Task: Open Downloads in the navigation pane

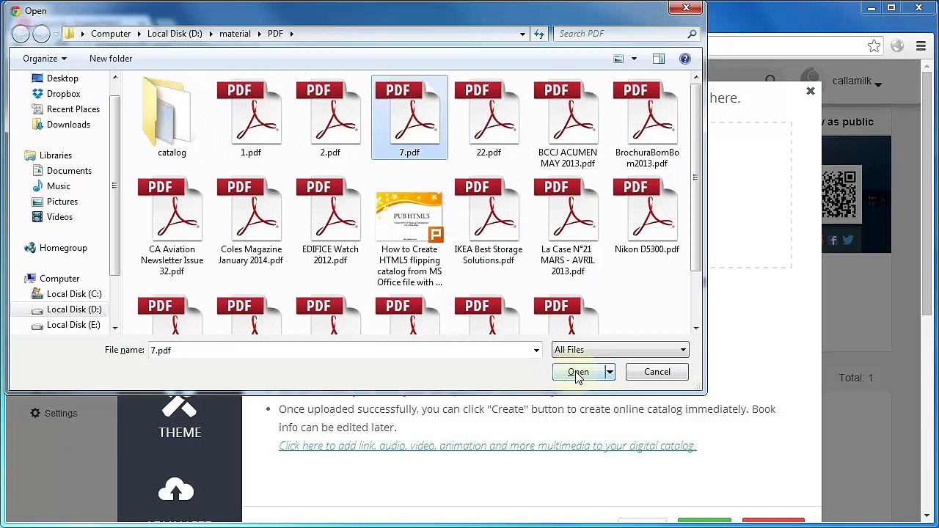Action: (x=68, y=125)
